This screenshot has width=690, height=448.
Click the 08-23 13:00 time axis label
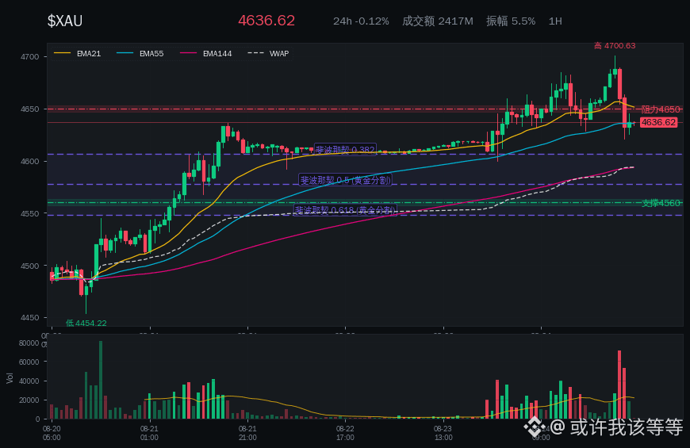point(443,433)
